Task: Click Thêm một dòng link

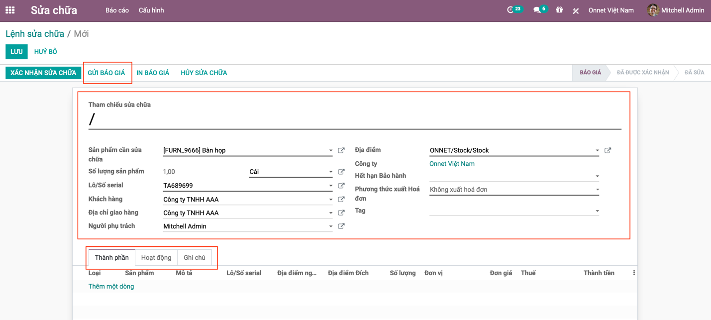Action: pyautogui.click(x=111, y=286)
